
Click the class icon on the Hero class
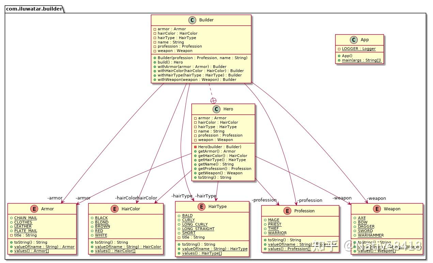216,109
